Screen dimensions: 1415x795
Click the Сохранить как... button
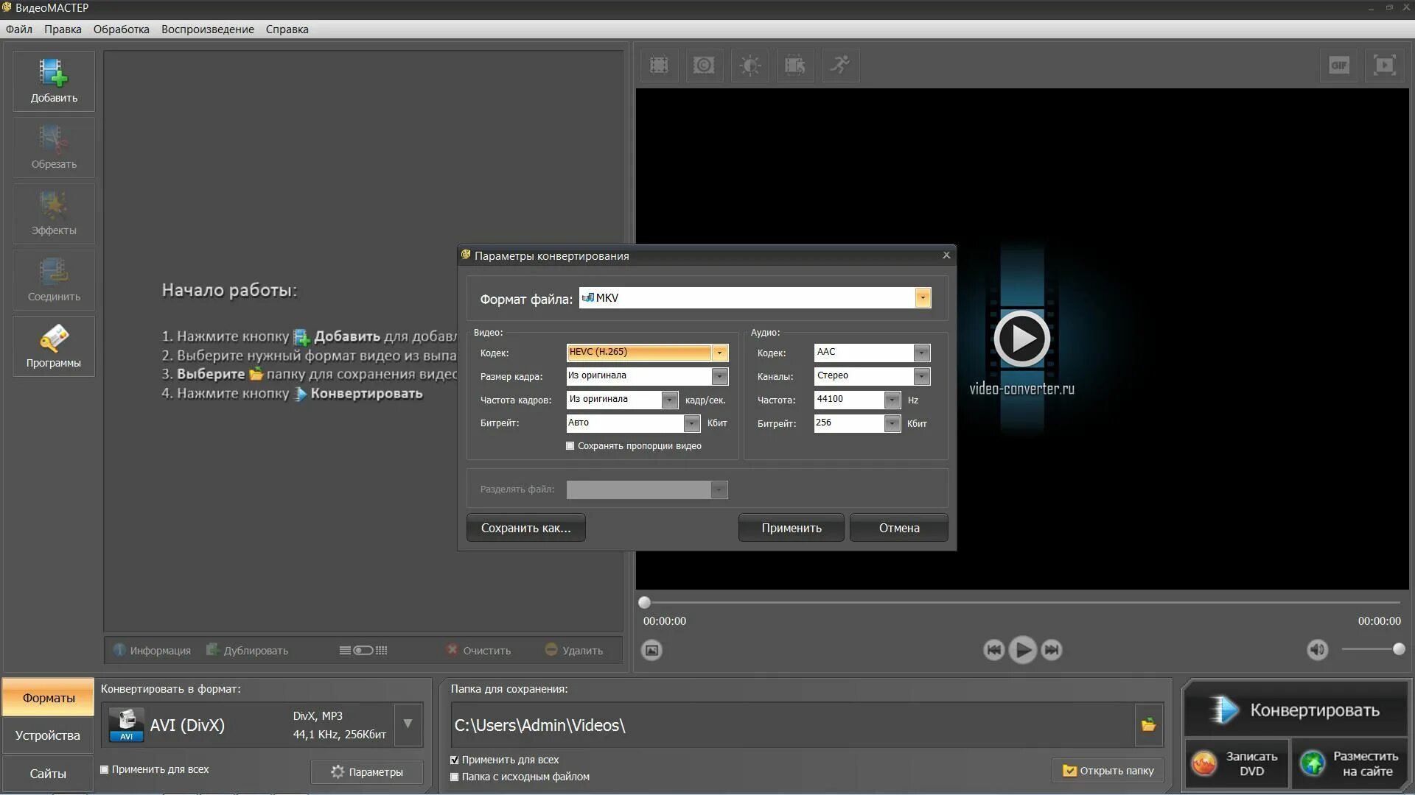(x=525, y=528)
